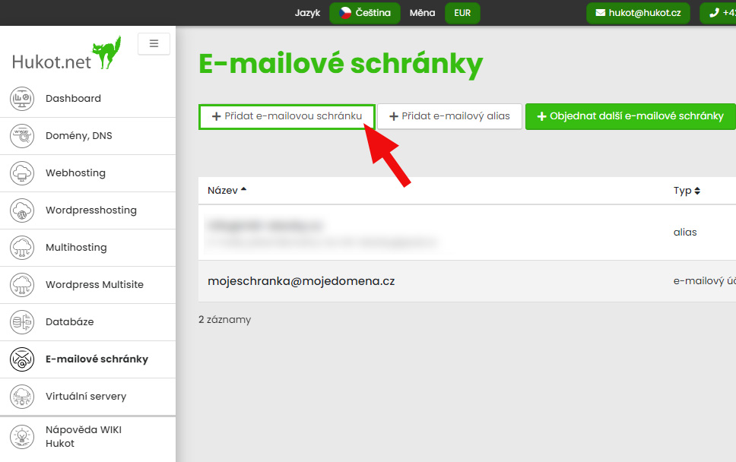Viewport: 736px width, 462px height.
Task: Click the Multihosting cloud icon
Action: (x=22, y=247)
